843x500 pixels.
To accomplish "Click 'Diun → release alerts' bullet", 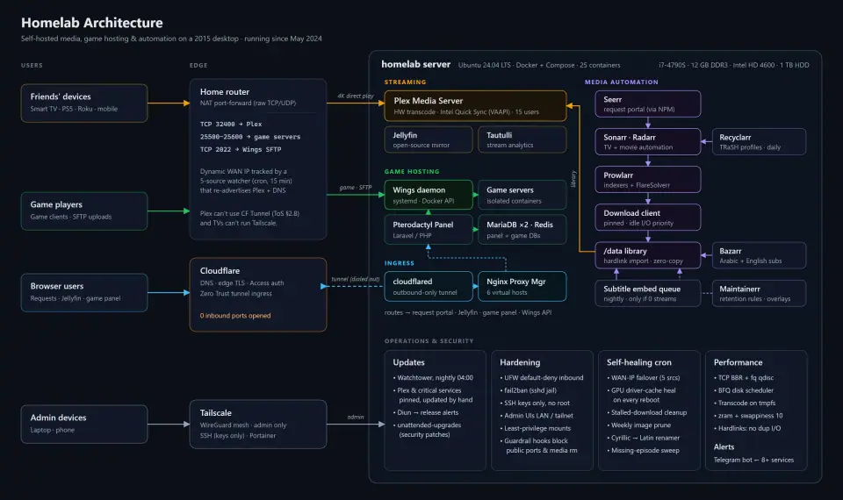I will click(x=426, y=413).
